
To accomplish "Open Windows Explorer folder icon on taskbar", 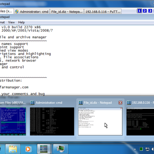I will point(13,149).
